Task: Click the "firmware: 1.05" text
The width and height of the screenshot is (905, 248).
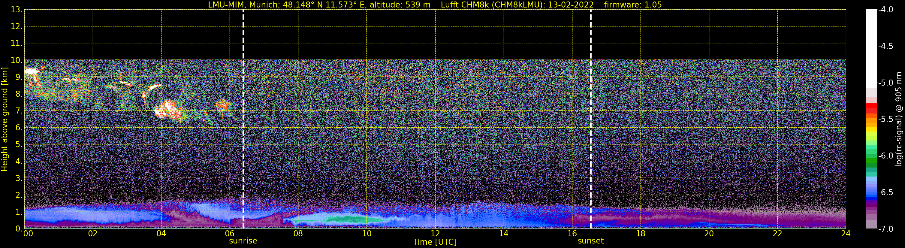Action: tap(633, 5)
